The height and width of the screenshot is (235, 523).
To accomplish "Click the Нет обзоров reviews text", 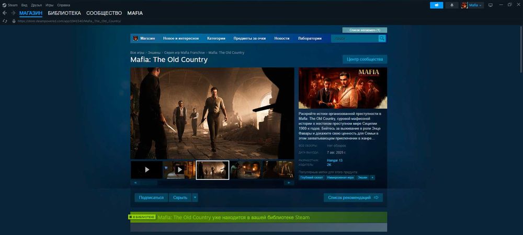I will click(x=336, y=146).
